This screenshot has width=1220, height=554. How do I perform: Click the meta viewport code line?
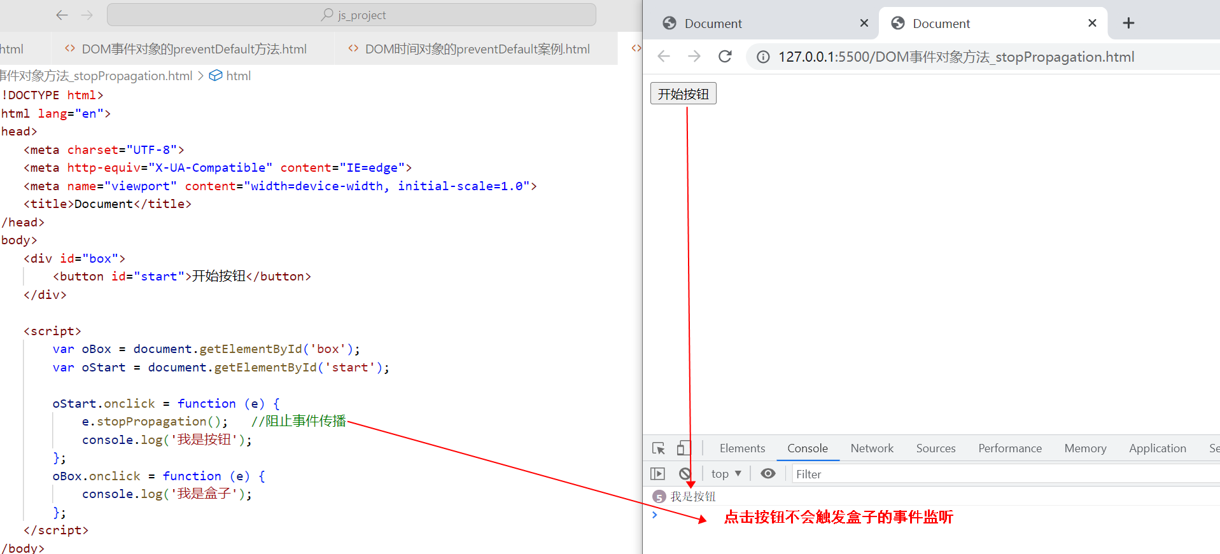tap(280, 186)
